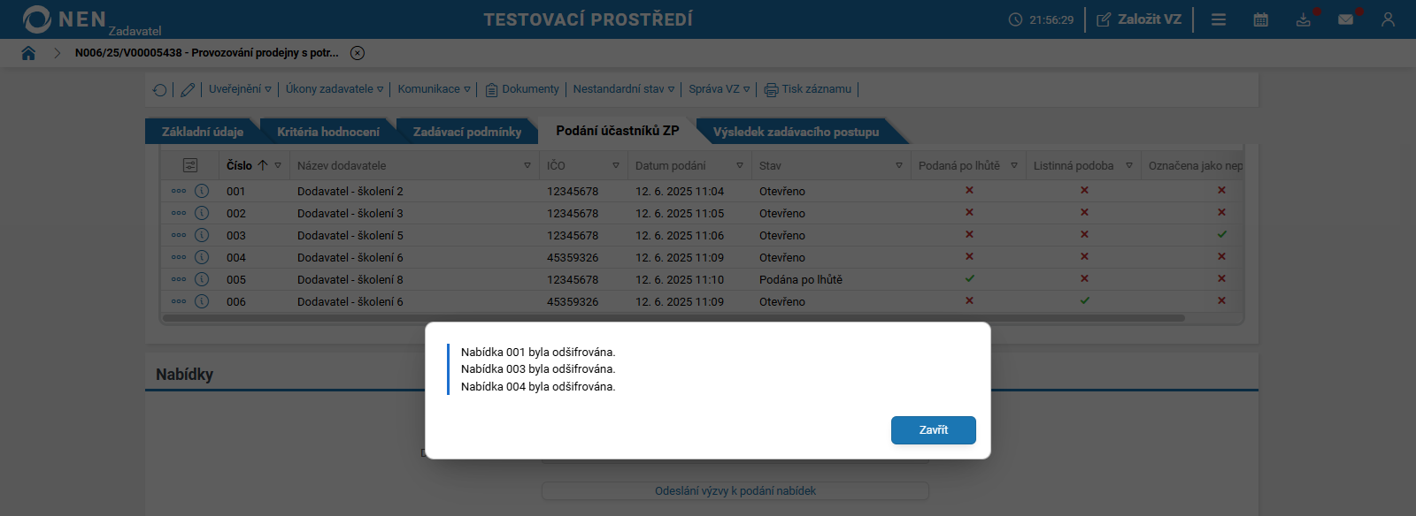Open the Zadávací podmínky tab

click(467, 132)
